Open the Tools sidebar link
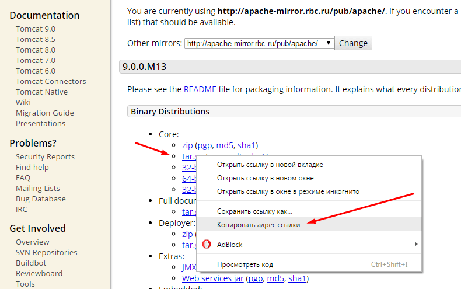The height and width of the screenshot is (289, 461). [x=25, y=284]
